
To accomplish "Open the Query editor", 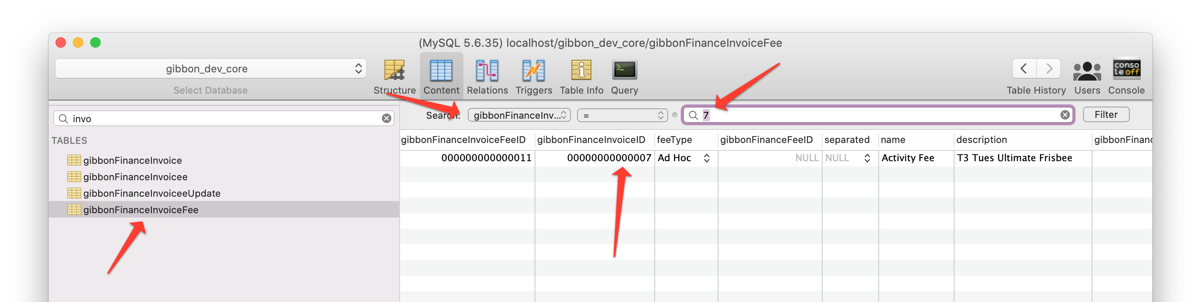I will click(x=624, y=77).
